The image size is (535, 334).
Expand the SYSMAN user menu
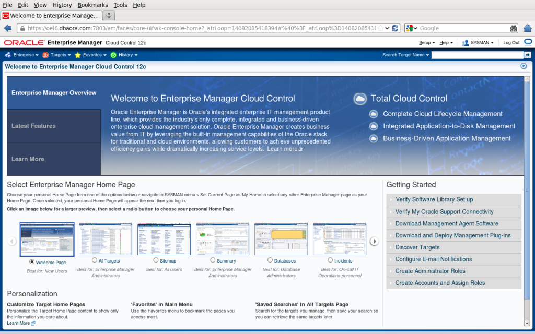point(478,43)
